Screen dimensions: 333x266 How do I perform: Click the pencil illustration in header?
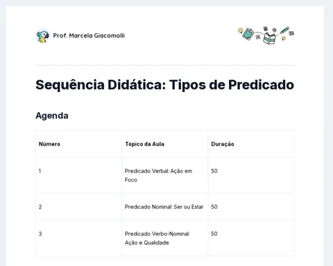[x=284, y=30]
